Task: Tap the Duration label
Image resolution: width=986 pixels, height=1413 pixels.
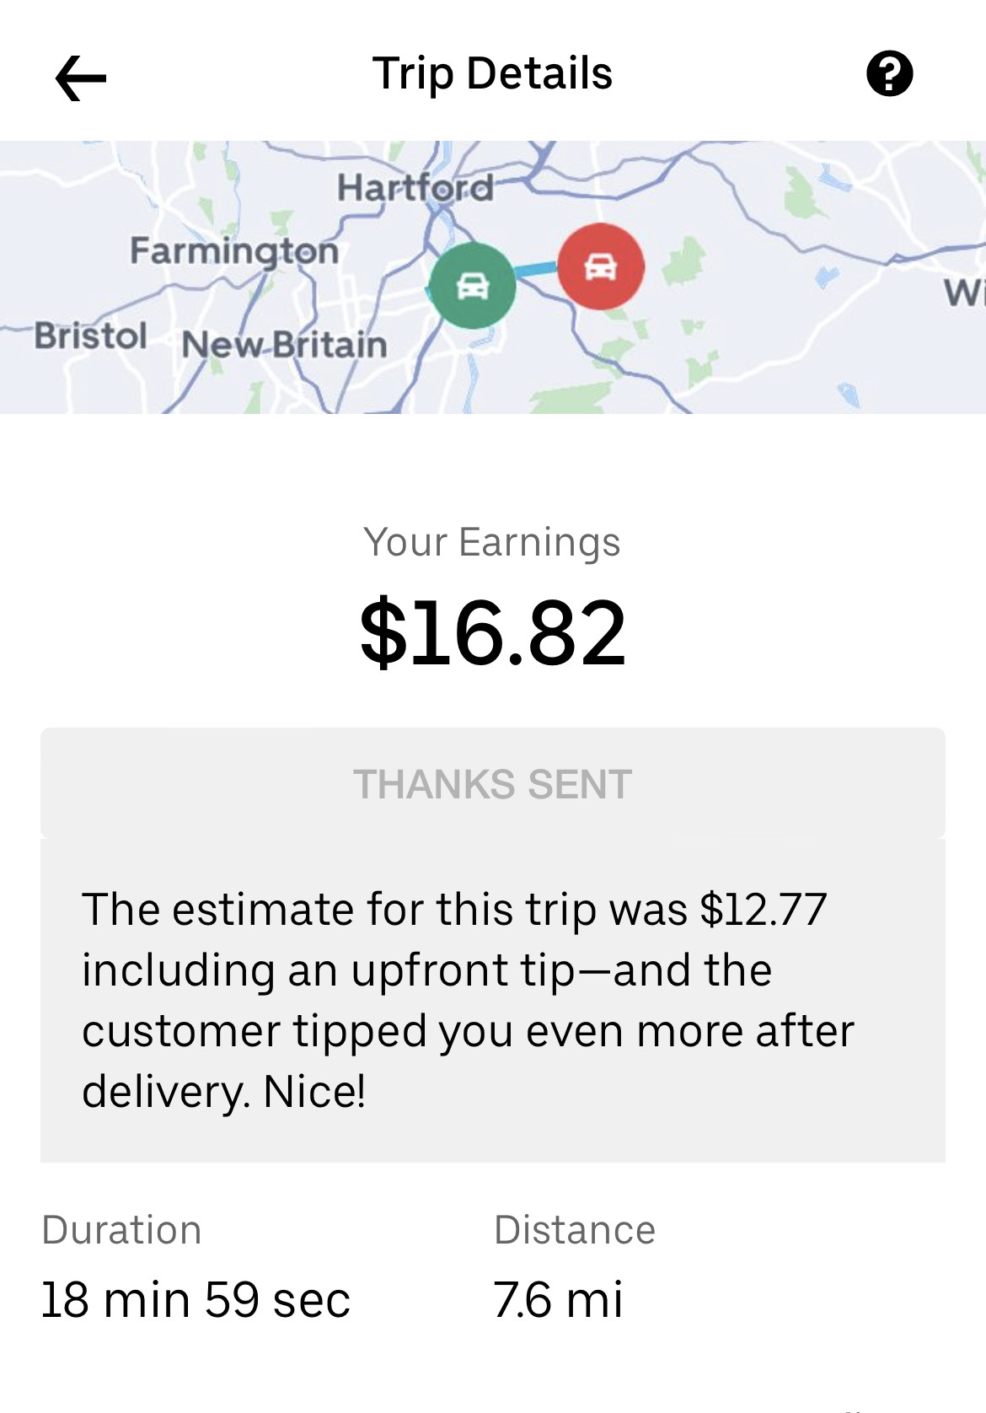Action: point(122,1230)
